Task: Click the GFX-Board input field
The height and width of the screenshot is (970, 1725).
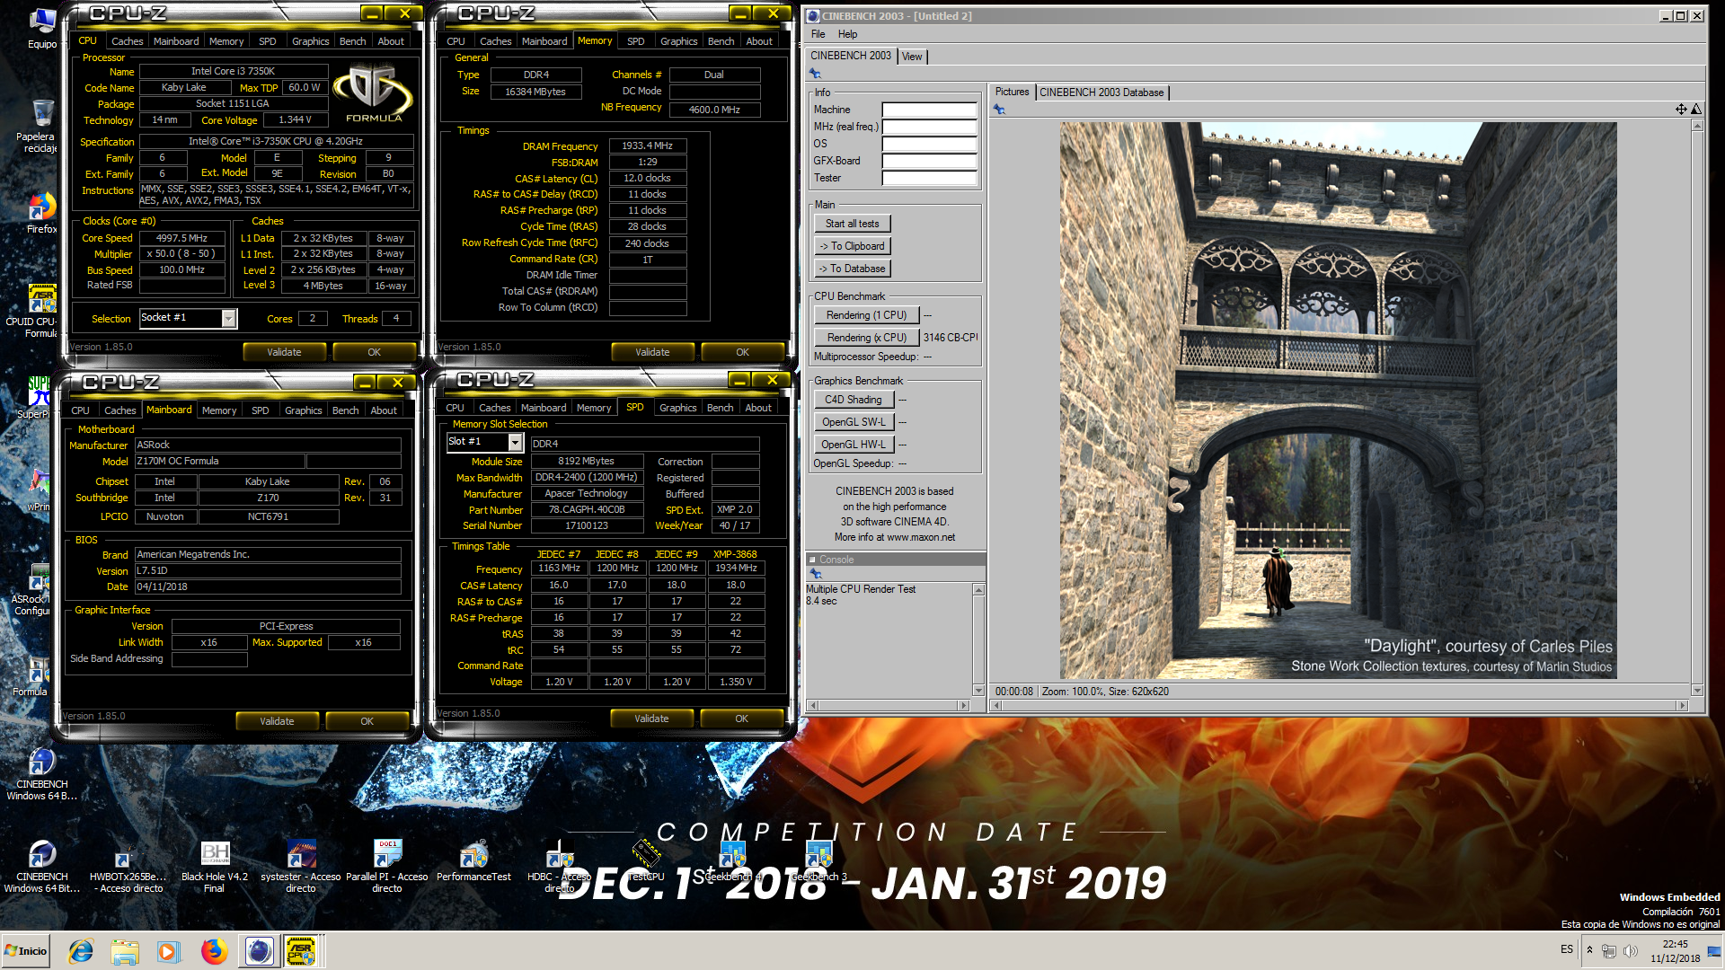Action: (929, 161)
